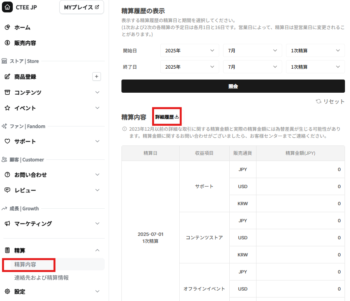Click the レビュー speech bubble icon

[x=7, y=190]
